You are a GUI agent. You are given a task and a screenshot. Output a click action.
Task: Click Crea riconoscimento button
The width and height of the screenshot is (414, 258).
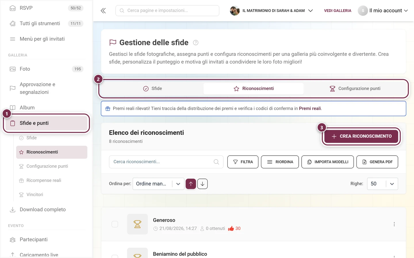(361, 136)
